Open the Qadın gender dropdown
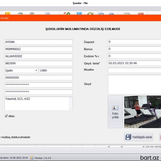 [x=21, y=71]
